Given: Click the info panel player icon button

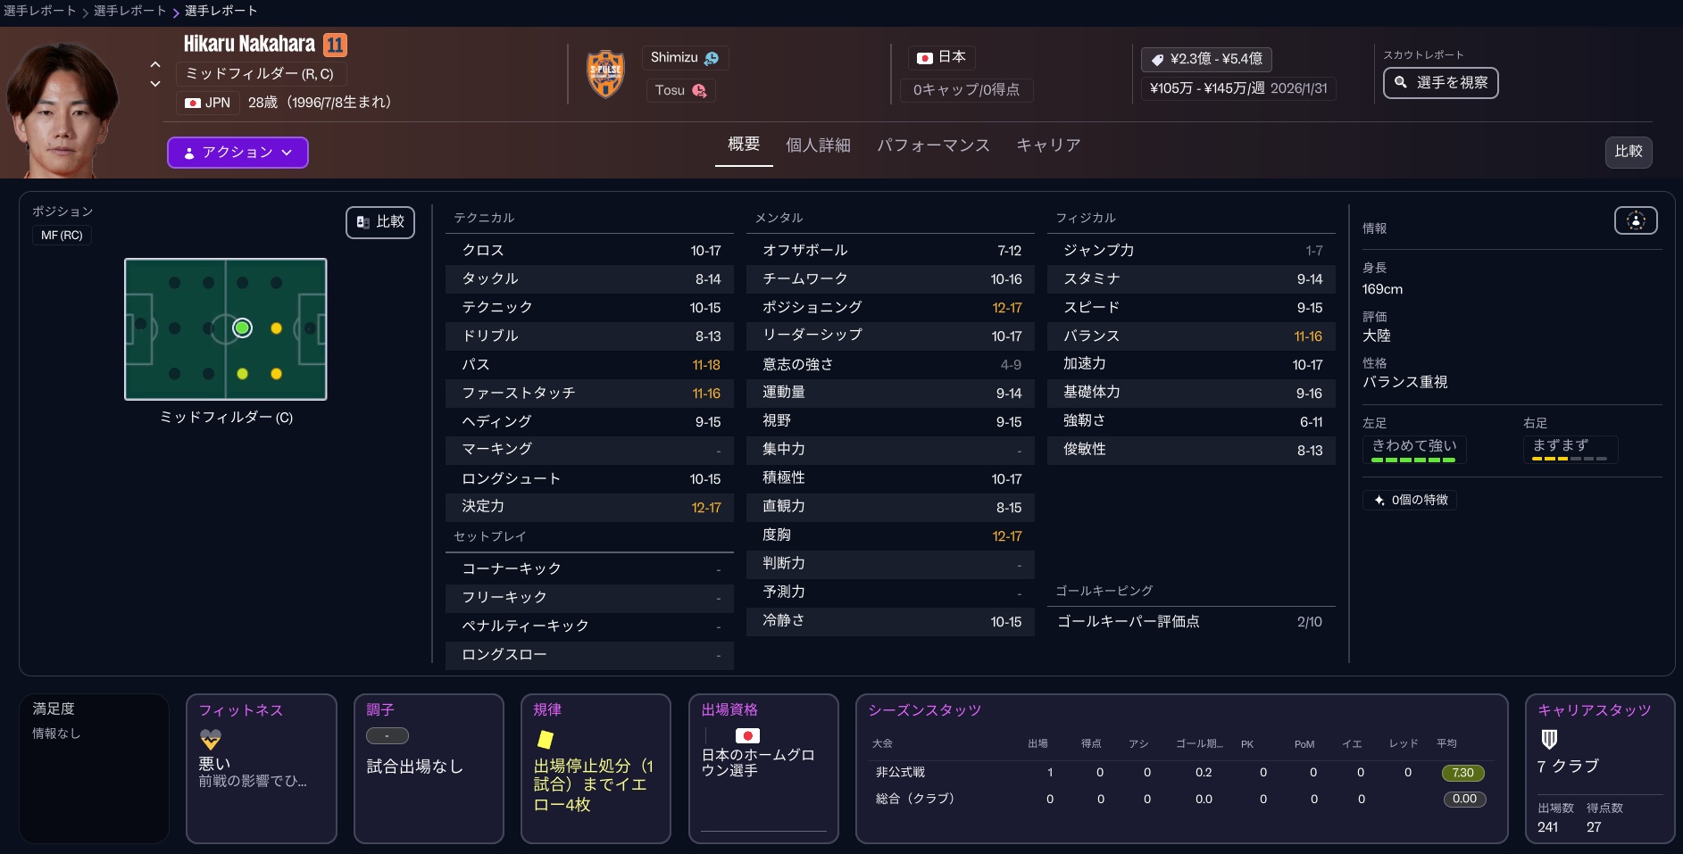Looking at the screenshot, I should [1635, 220].
